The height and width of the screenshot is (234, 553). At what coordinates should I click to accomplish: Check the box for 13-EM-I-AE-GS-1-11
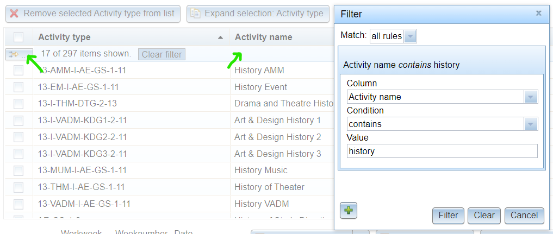click(18, 87)
